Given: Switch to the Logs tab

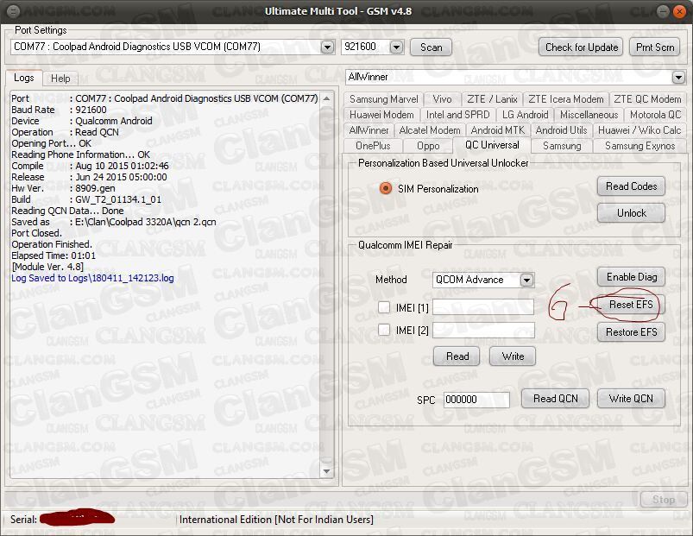Looking at the screenshot, I should (x=24, y=78).
